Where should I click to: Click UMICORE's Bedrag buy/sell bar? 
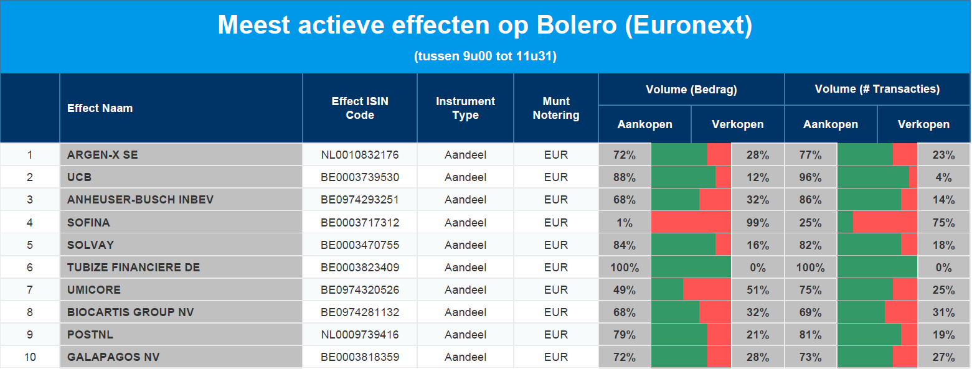[691, 290]
